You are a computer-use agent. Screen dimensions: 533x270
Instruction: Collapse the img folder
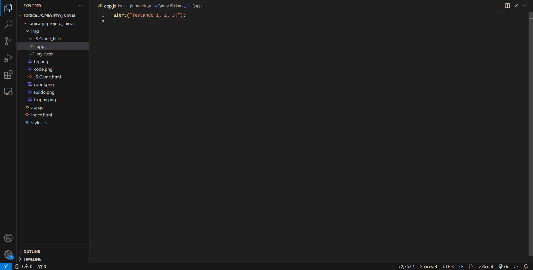[x=53, y=31]
